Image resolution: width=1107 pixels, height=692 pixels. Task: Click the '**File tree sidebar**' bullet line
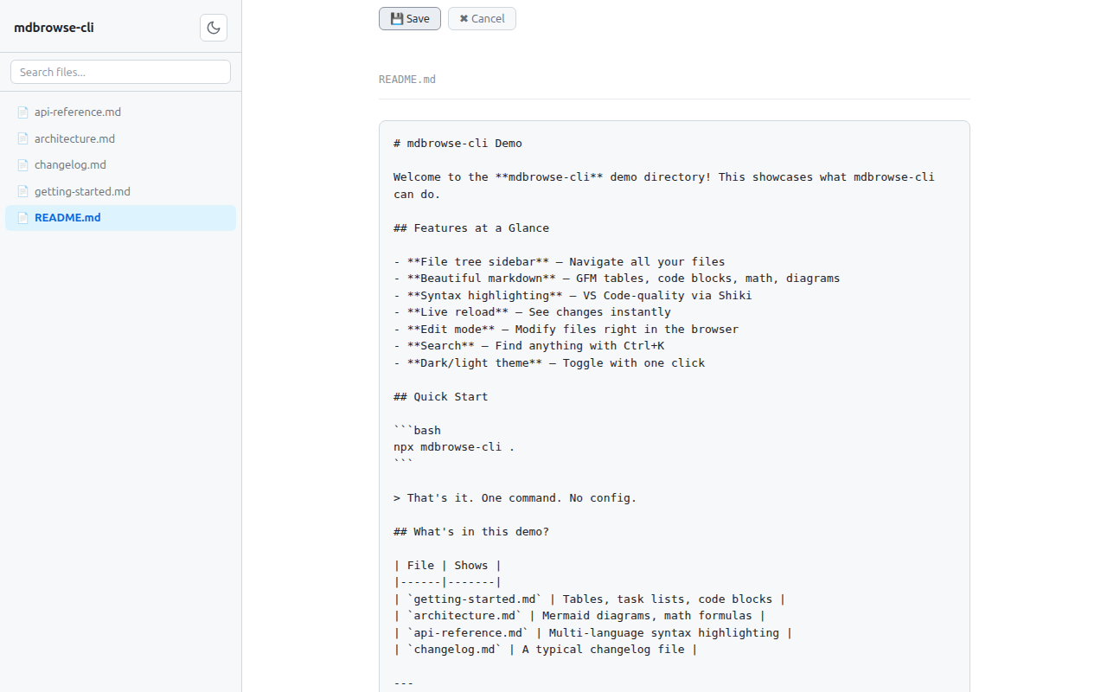point(560,262)
